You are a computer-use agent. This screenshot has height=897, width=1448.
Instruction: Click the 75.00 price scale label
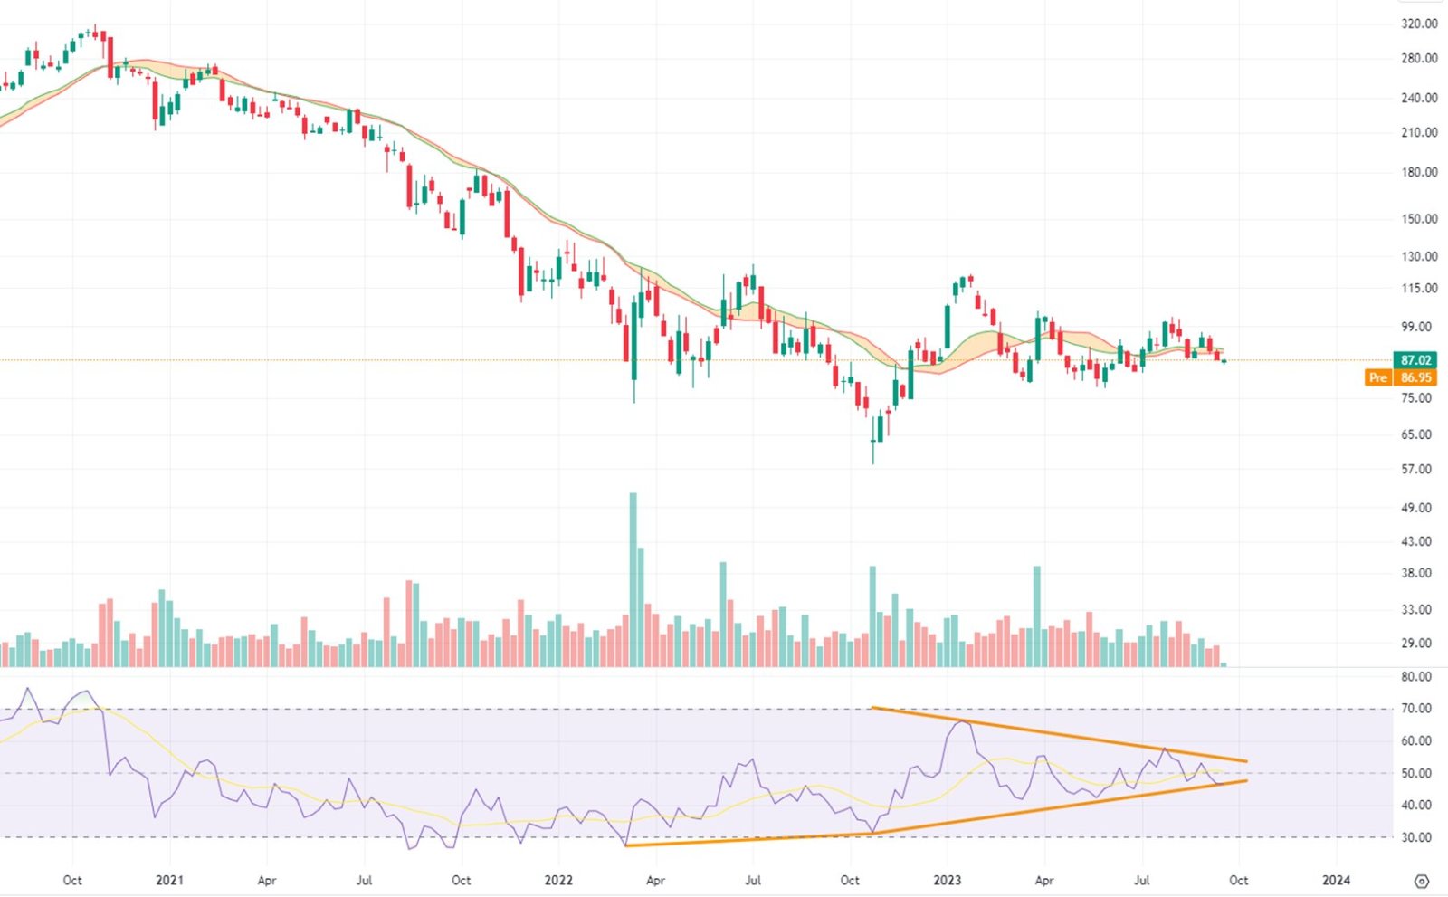tap(1417, 397)
